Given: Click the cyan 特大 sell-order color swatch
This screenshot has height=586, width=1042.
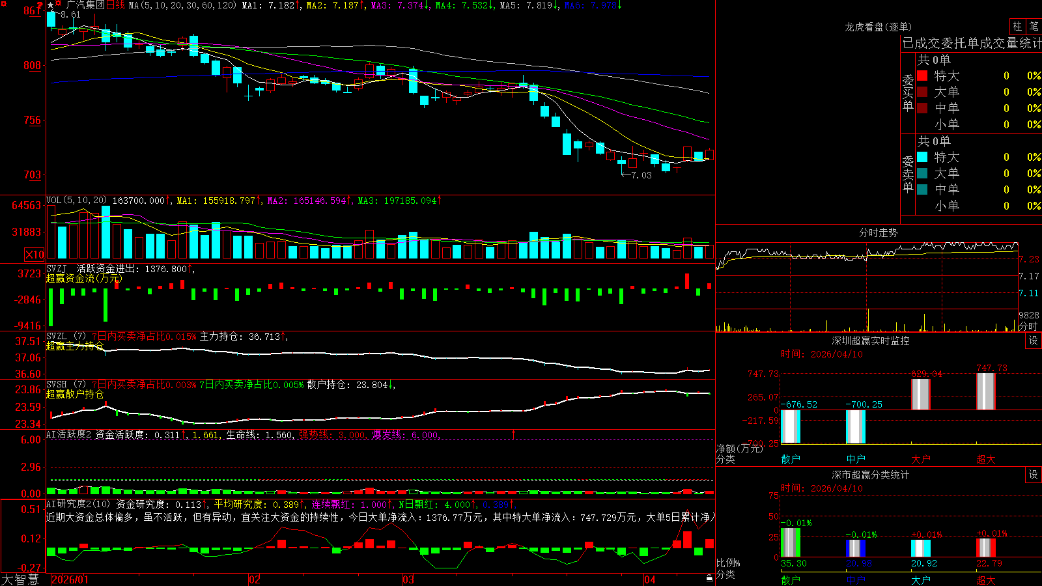Looking at the screenshot, I should [922, 157].
